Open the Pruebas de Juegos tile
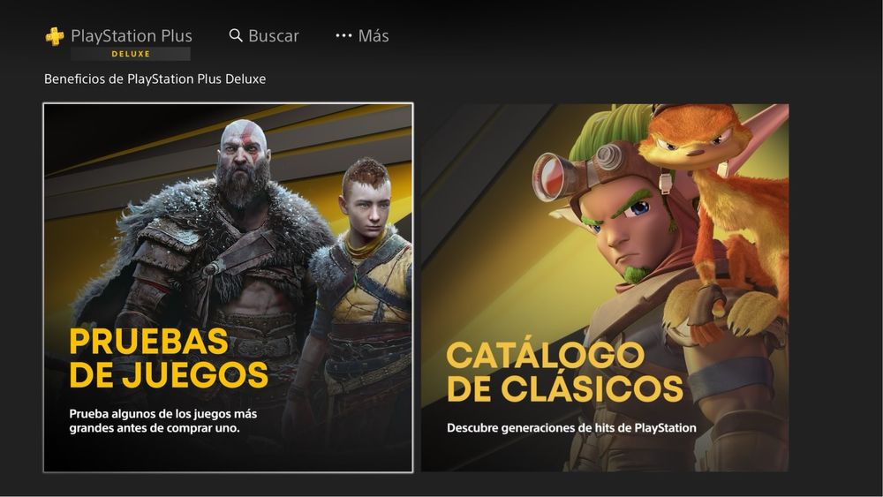The height and width of the screenshot is (497, 883). [228, 288]
